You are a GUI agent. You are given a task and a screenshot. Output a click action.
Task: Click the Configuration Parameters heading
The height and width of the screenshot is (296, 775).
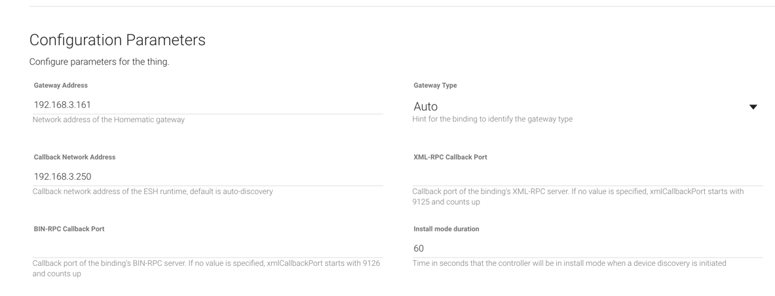(117, 40)
